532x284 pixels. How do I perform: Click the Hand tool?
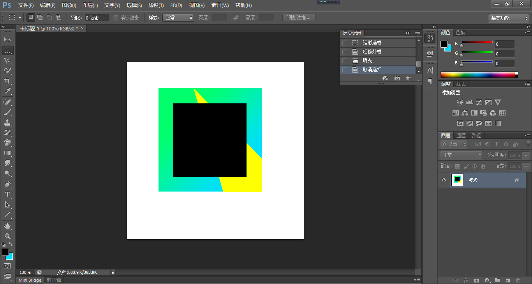pyautogui.click(x=7, y=226)
